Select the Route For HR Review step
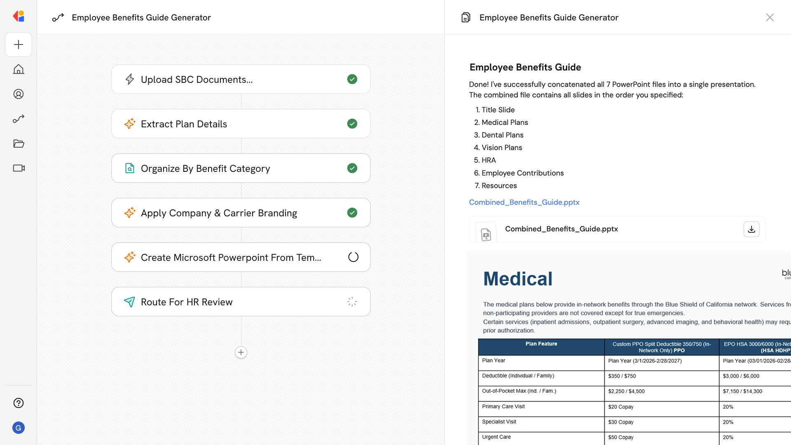 (x=241, y=302)
